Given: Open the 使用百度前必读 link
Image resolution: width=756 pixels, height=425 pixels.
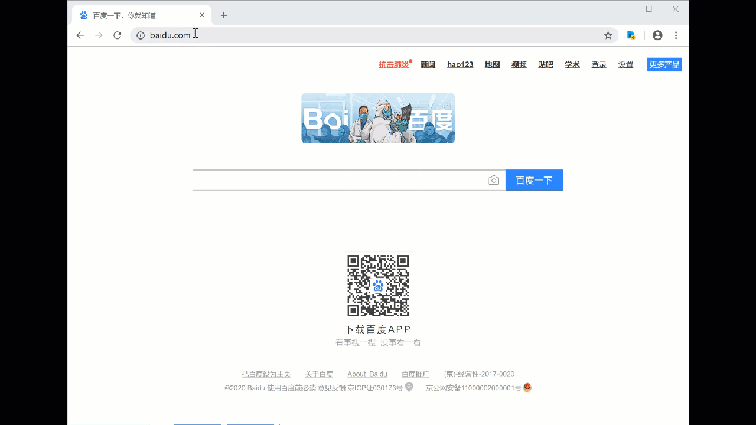Looking at the screenshot, I should pyautogui.click(x=292, y=388).
